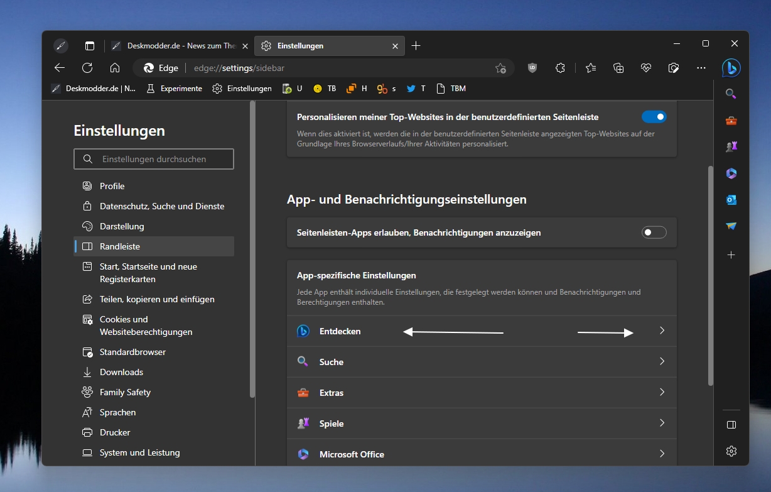771x492 pixels.
Task: Click the settings page vertical scrollbar
Action: pos(711,276)
